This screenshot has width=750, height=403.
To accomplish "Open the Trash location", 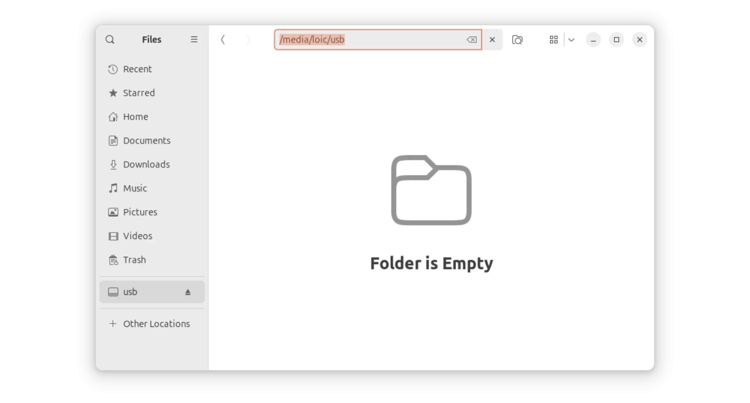I will (x=134, y=260).
